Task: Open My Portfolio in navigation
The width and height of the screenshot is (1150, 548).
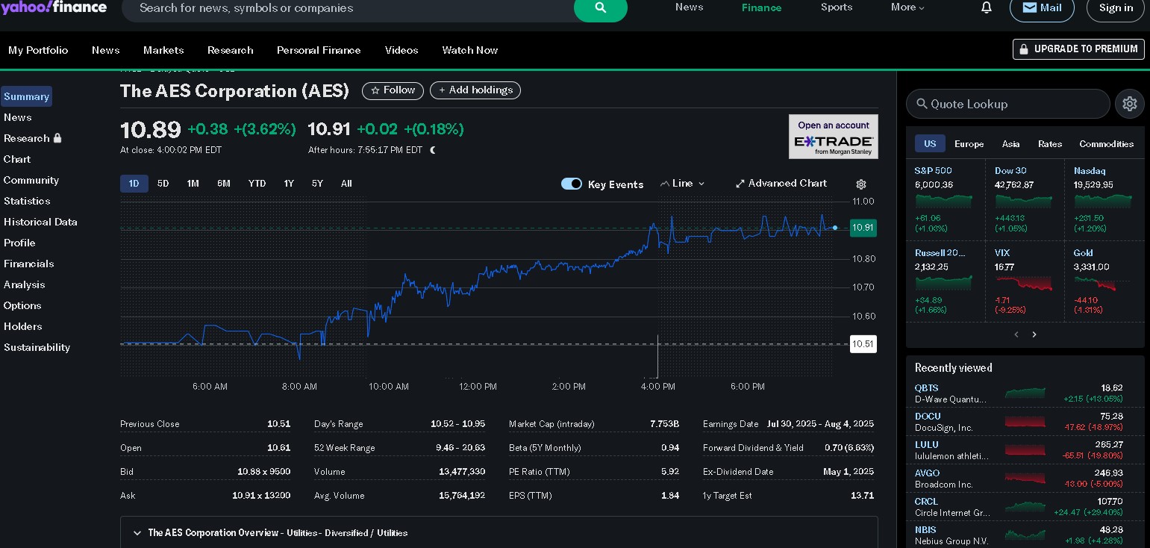Action: click(38, 50)
